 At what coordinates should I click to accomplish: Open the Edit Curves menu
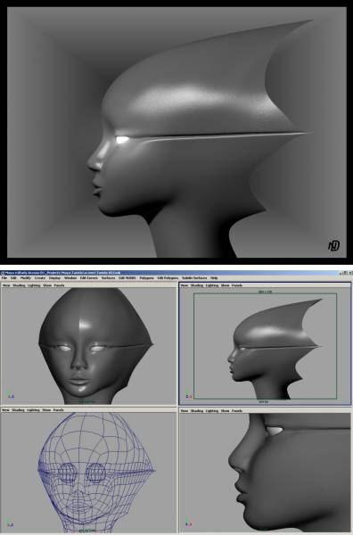point(88,278)
